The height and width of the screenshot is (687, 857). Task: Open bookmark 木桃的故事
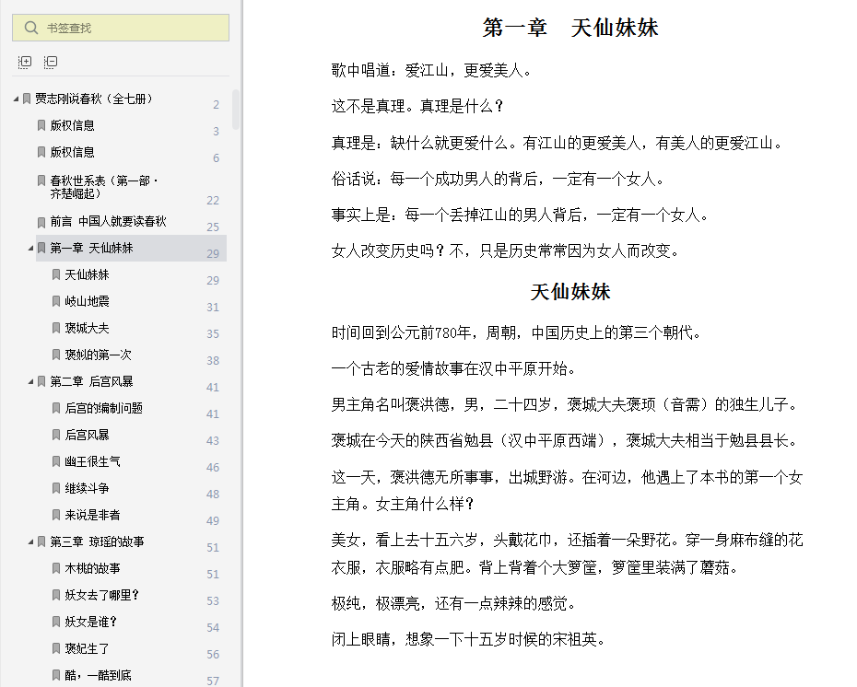pos(92,568)
